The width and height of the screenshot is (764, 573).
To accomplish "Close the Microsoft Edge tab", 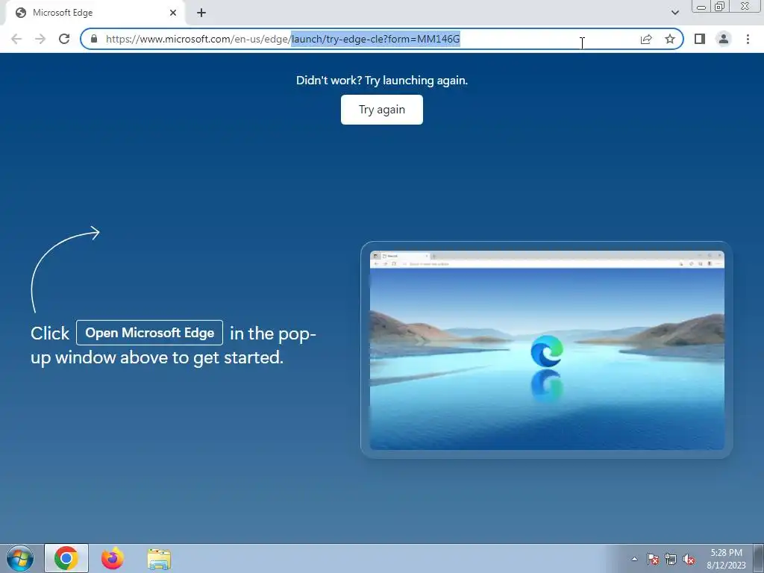I will 173,13.
